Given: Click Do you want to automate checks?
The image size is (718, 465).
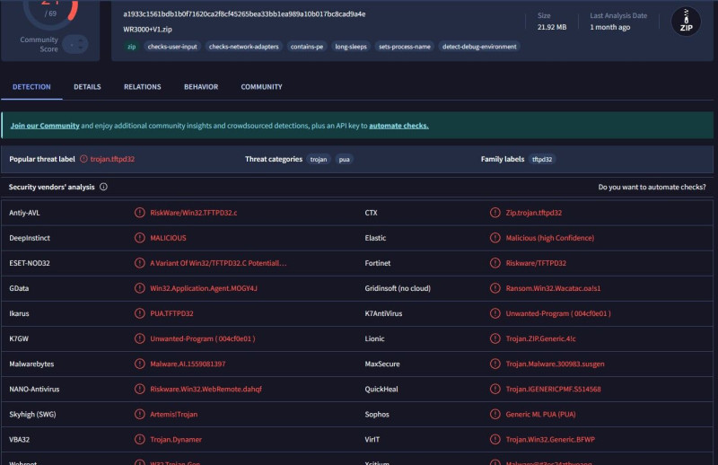Looking at the screenshot, I should coord(652,187).
